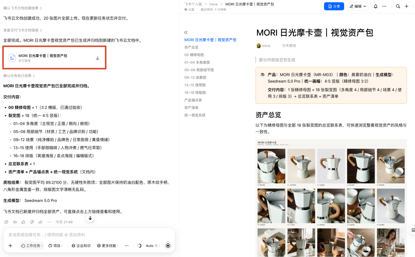Jump to 00 精修母图 in the outline
Viewport: 415px width, 257px height.
click(x=194, y=55)
